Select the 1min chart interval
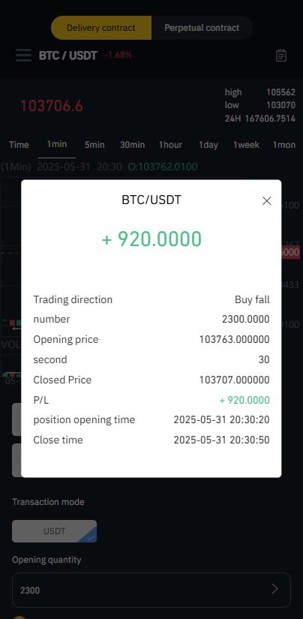The width and height of the screenshot is (303, 619). point(57,145)
